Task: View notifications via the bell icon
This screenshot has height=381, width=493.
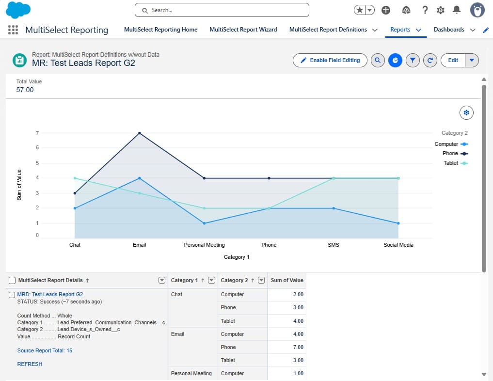Action: click(x=456, y=10)
